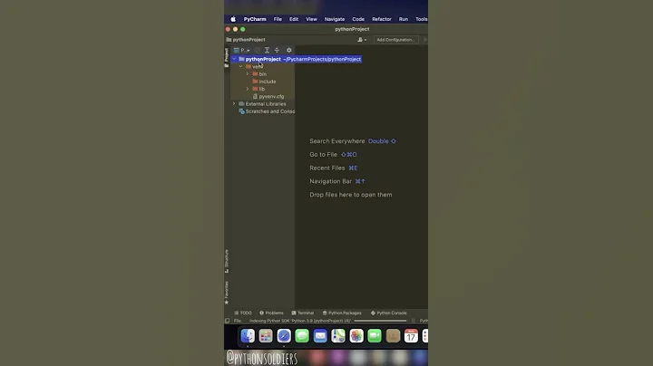This screenshot has width=653, height=366.
Task: Open the Run menu
Action: [x=403, y=19]
